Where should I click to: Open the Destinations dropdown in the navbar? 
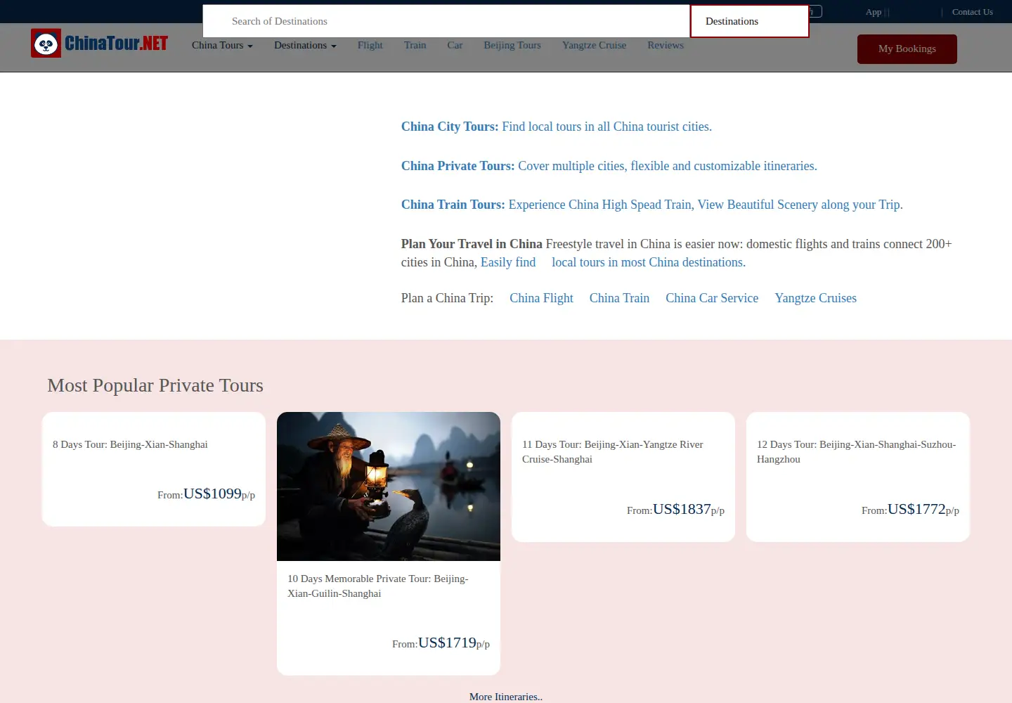(305, 45)
